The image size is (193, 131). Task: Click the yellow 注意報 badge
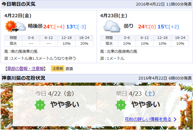pos(57,68)
